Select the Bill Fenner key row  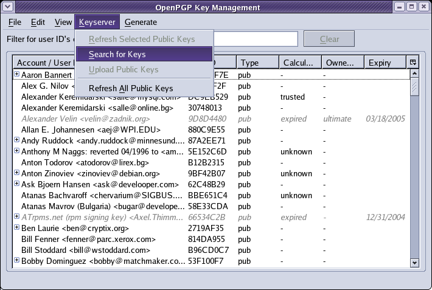211,240
